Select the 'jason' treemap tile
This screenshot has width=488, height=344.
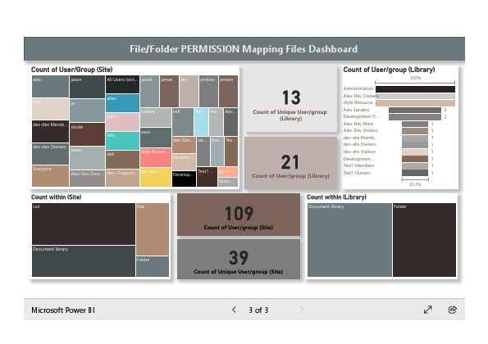pos(87,87)
